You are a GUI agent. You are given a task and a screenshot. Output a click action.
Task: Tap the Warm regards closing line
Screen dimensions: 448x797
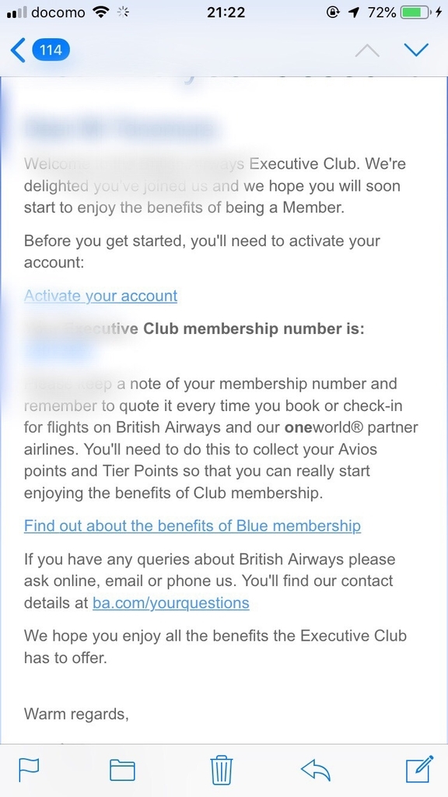coord(76,714)
